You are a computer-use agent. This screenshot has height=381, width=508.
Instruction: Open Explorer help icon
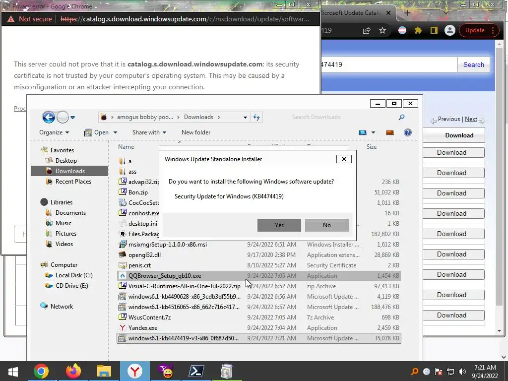(408, 132)
